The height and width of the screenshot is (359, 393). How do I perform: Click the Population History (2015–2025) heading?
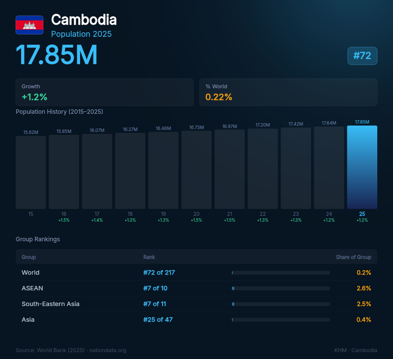59,112
